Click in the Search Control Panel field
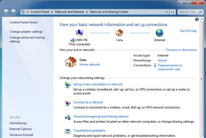 [188, 12]
